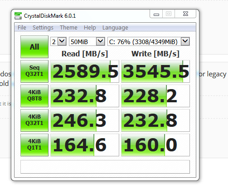Click the Read [MB/s] column header
Image resolution: width=228 pixels, height=185 pixels.
pos(85,54)
